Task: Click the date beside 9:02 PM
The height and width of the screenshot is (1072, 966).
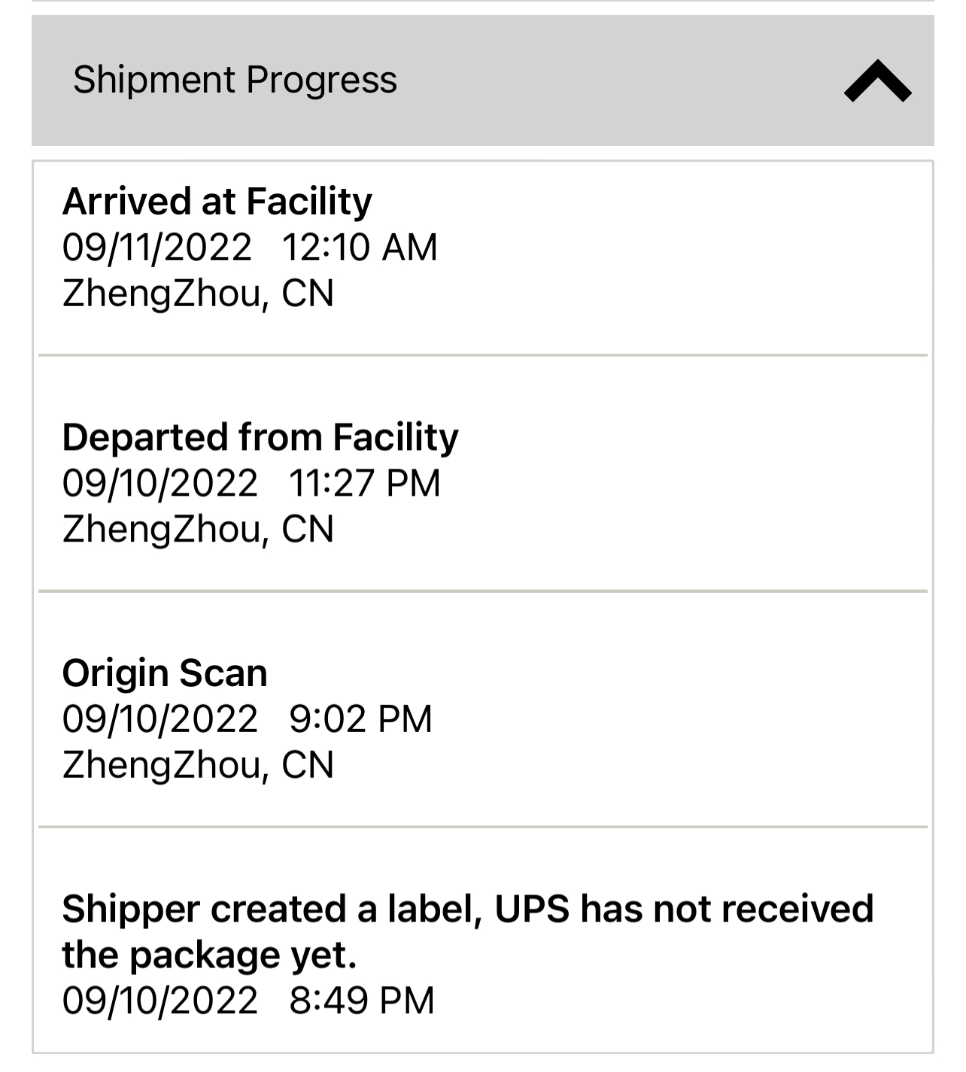Action: click(x=160, y=718)
